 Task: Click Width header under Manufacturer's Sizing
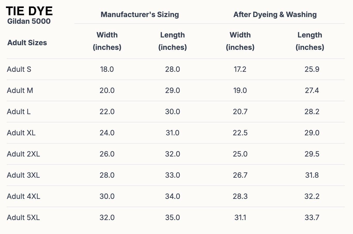coord(107,41)
